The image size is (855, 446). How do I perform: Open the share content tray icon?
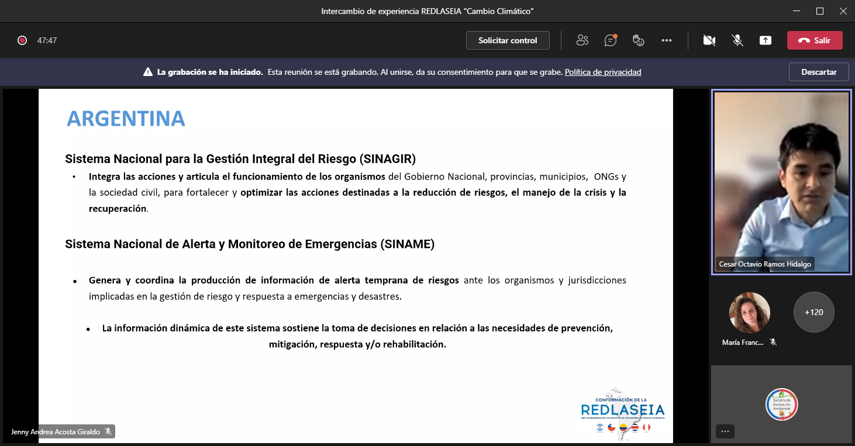[x=766, y=40]
